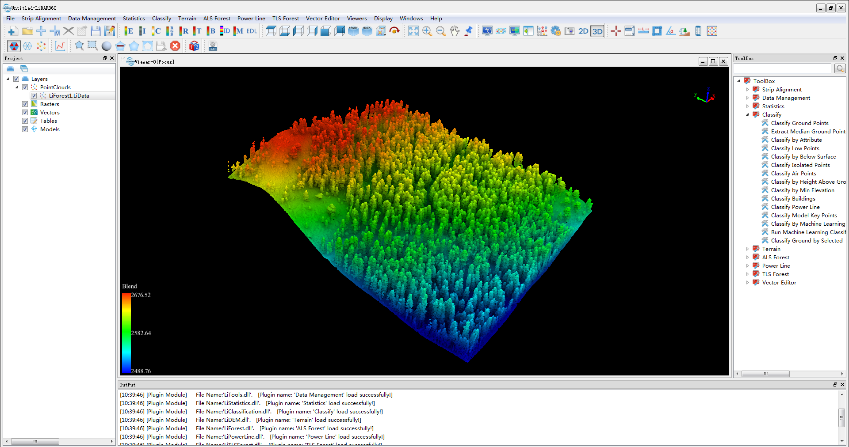Collapse the Layers tree node

pyautogui.click(x=8, y=79)
